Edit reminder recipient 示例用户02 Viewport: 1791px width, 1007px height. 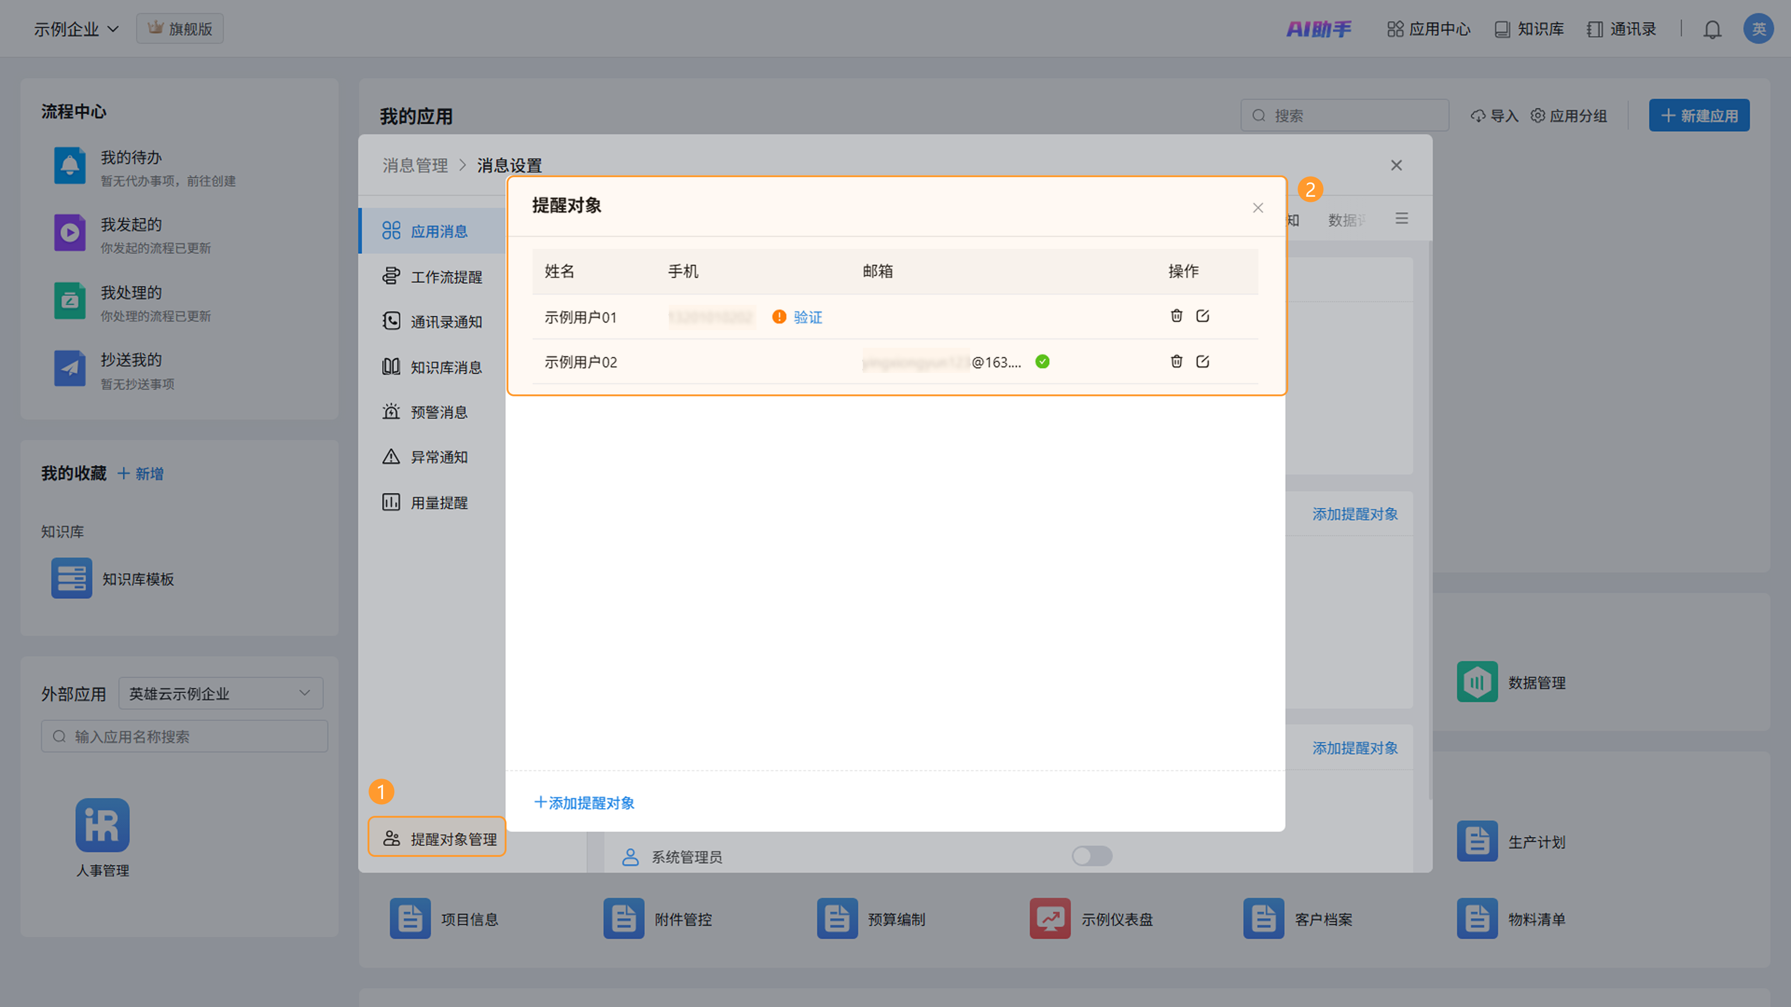[1202, 361]
